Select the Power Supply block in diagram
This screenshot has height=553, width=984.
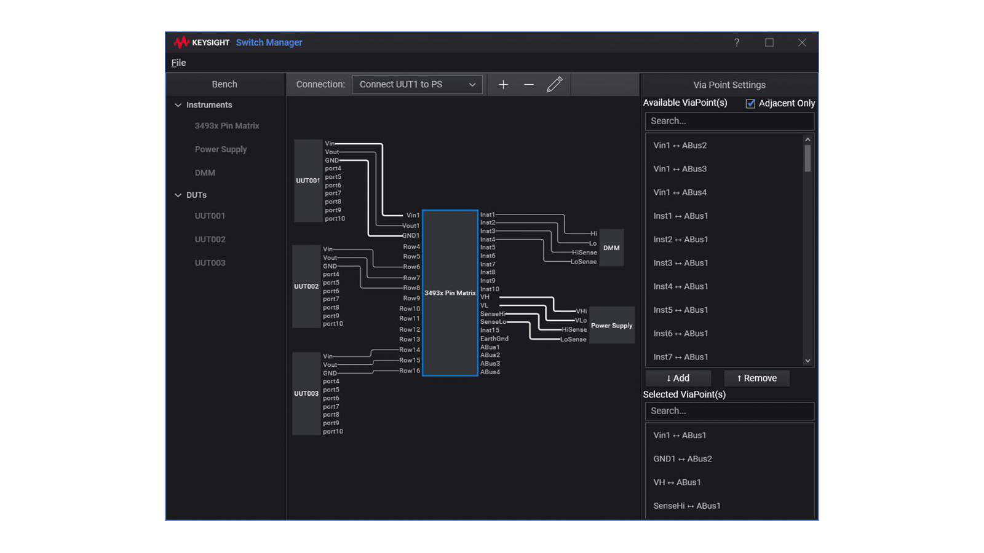pyautogui.click(x=611, y=326)
